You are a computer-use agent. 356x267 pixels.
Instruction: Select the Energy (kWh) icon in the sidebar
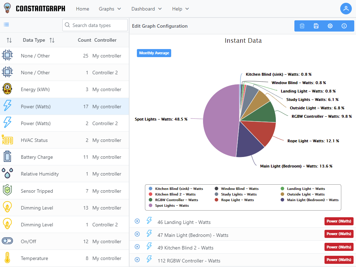pos(7,89)
